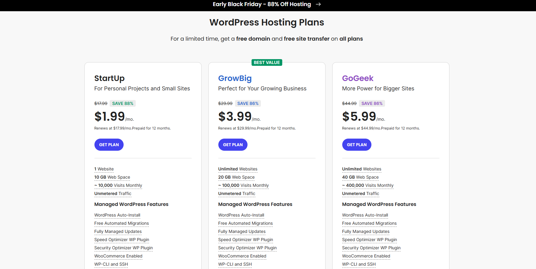Click the BEST VALUE badge
536x269 pixels.
(267, 62)
